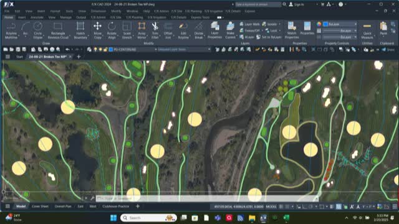Toggle the layer sun freeze icon
The height and width of the screenshot is (224, 399).
(100, 50)
